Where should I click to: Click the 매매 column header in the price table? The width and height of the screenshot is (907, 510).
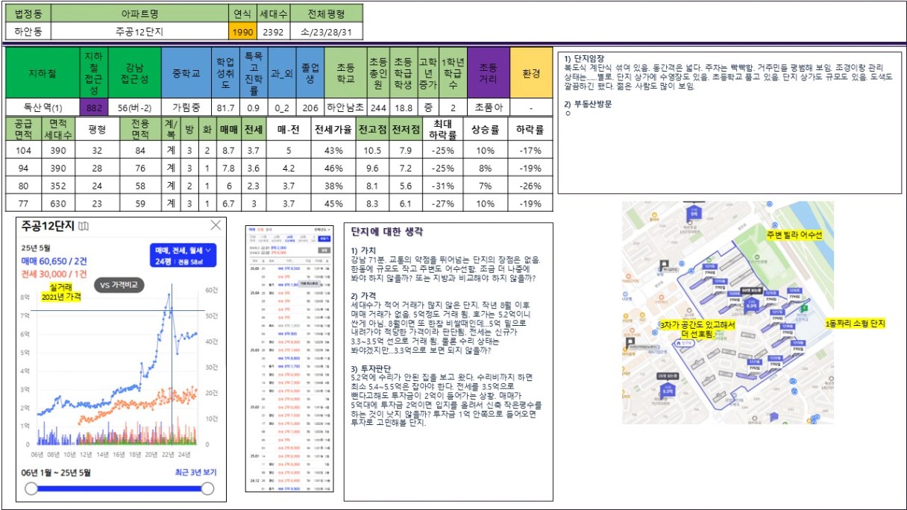229,129
